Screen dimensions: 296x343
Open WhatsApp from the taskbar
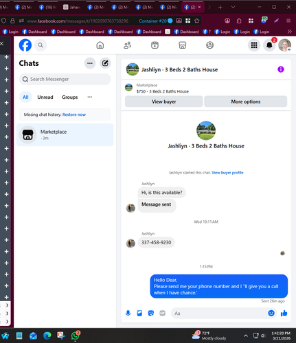point(75,335)
